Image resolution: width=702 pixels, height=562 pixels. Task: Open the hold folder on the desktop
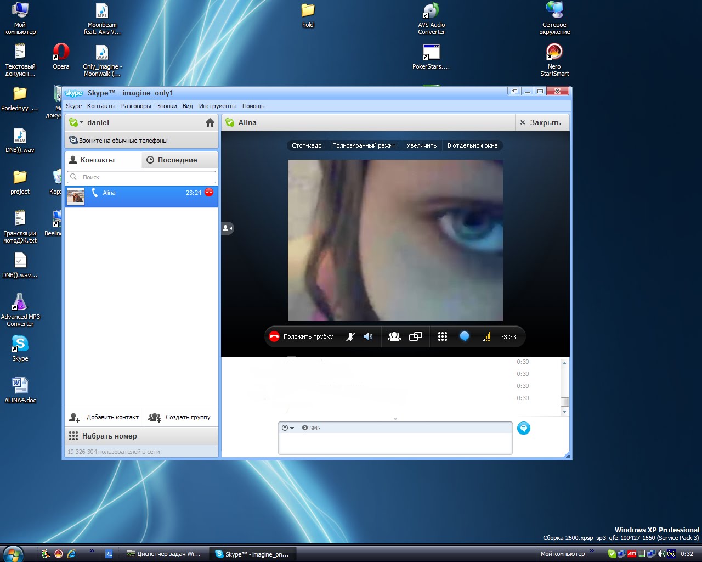click(308, 15)
